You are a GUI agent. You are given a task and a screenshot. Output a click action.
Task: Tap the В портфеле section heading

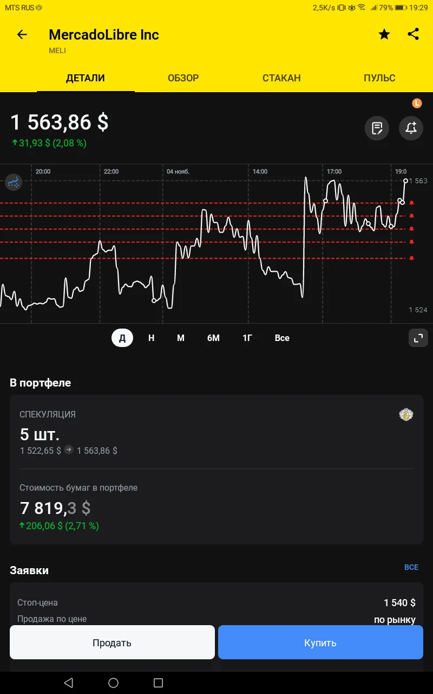(x=41, y=383)
